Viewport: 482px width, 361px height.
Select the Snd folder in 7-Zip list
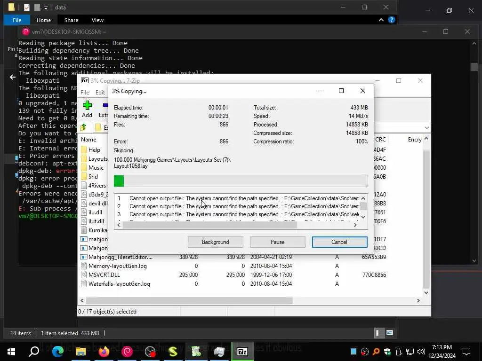click(x=93, y=177)
